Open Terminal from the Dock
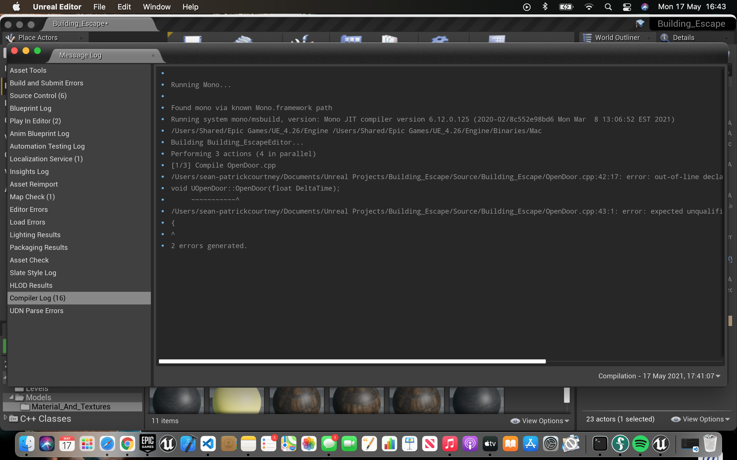Image resolution: width=737 pixels, height=460 pixels. point(600,444)
